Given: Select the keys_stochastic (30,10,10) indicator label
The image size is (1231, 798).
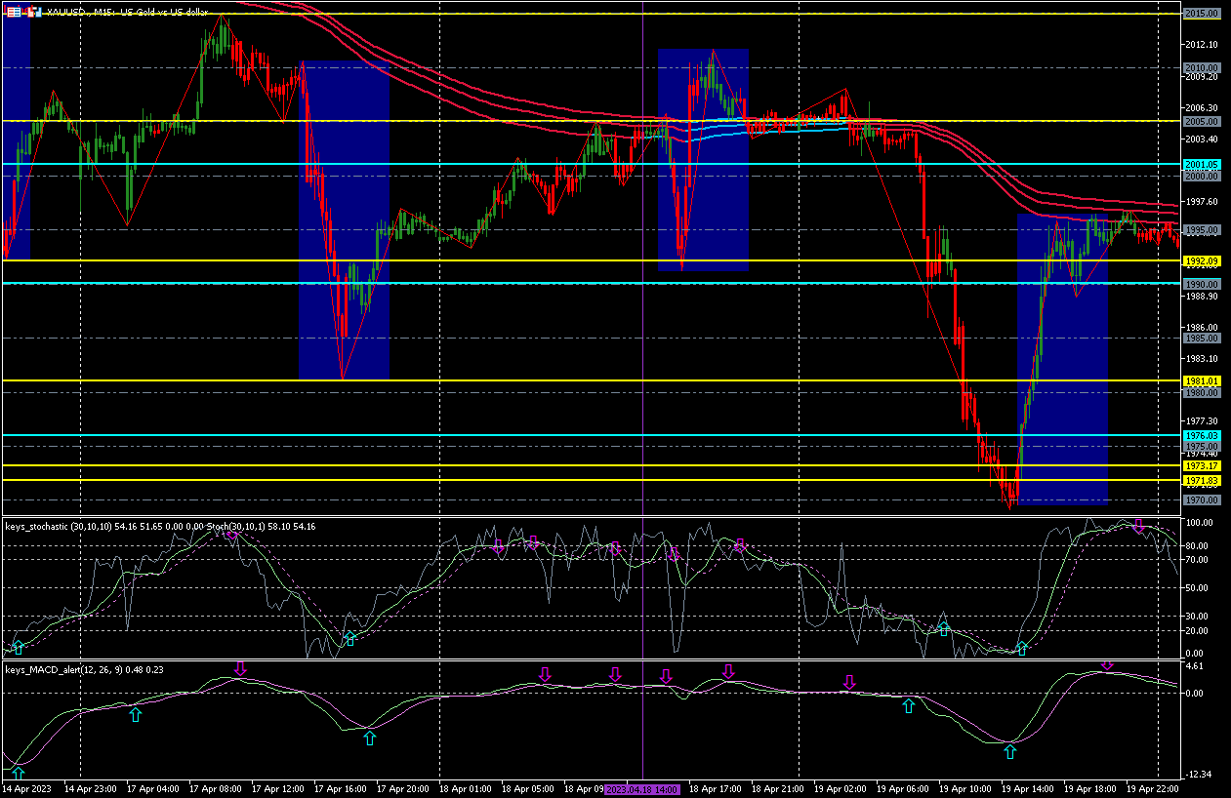Looking at the screenshot, I should pyautogui.click(x=59, y=527).
